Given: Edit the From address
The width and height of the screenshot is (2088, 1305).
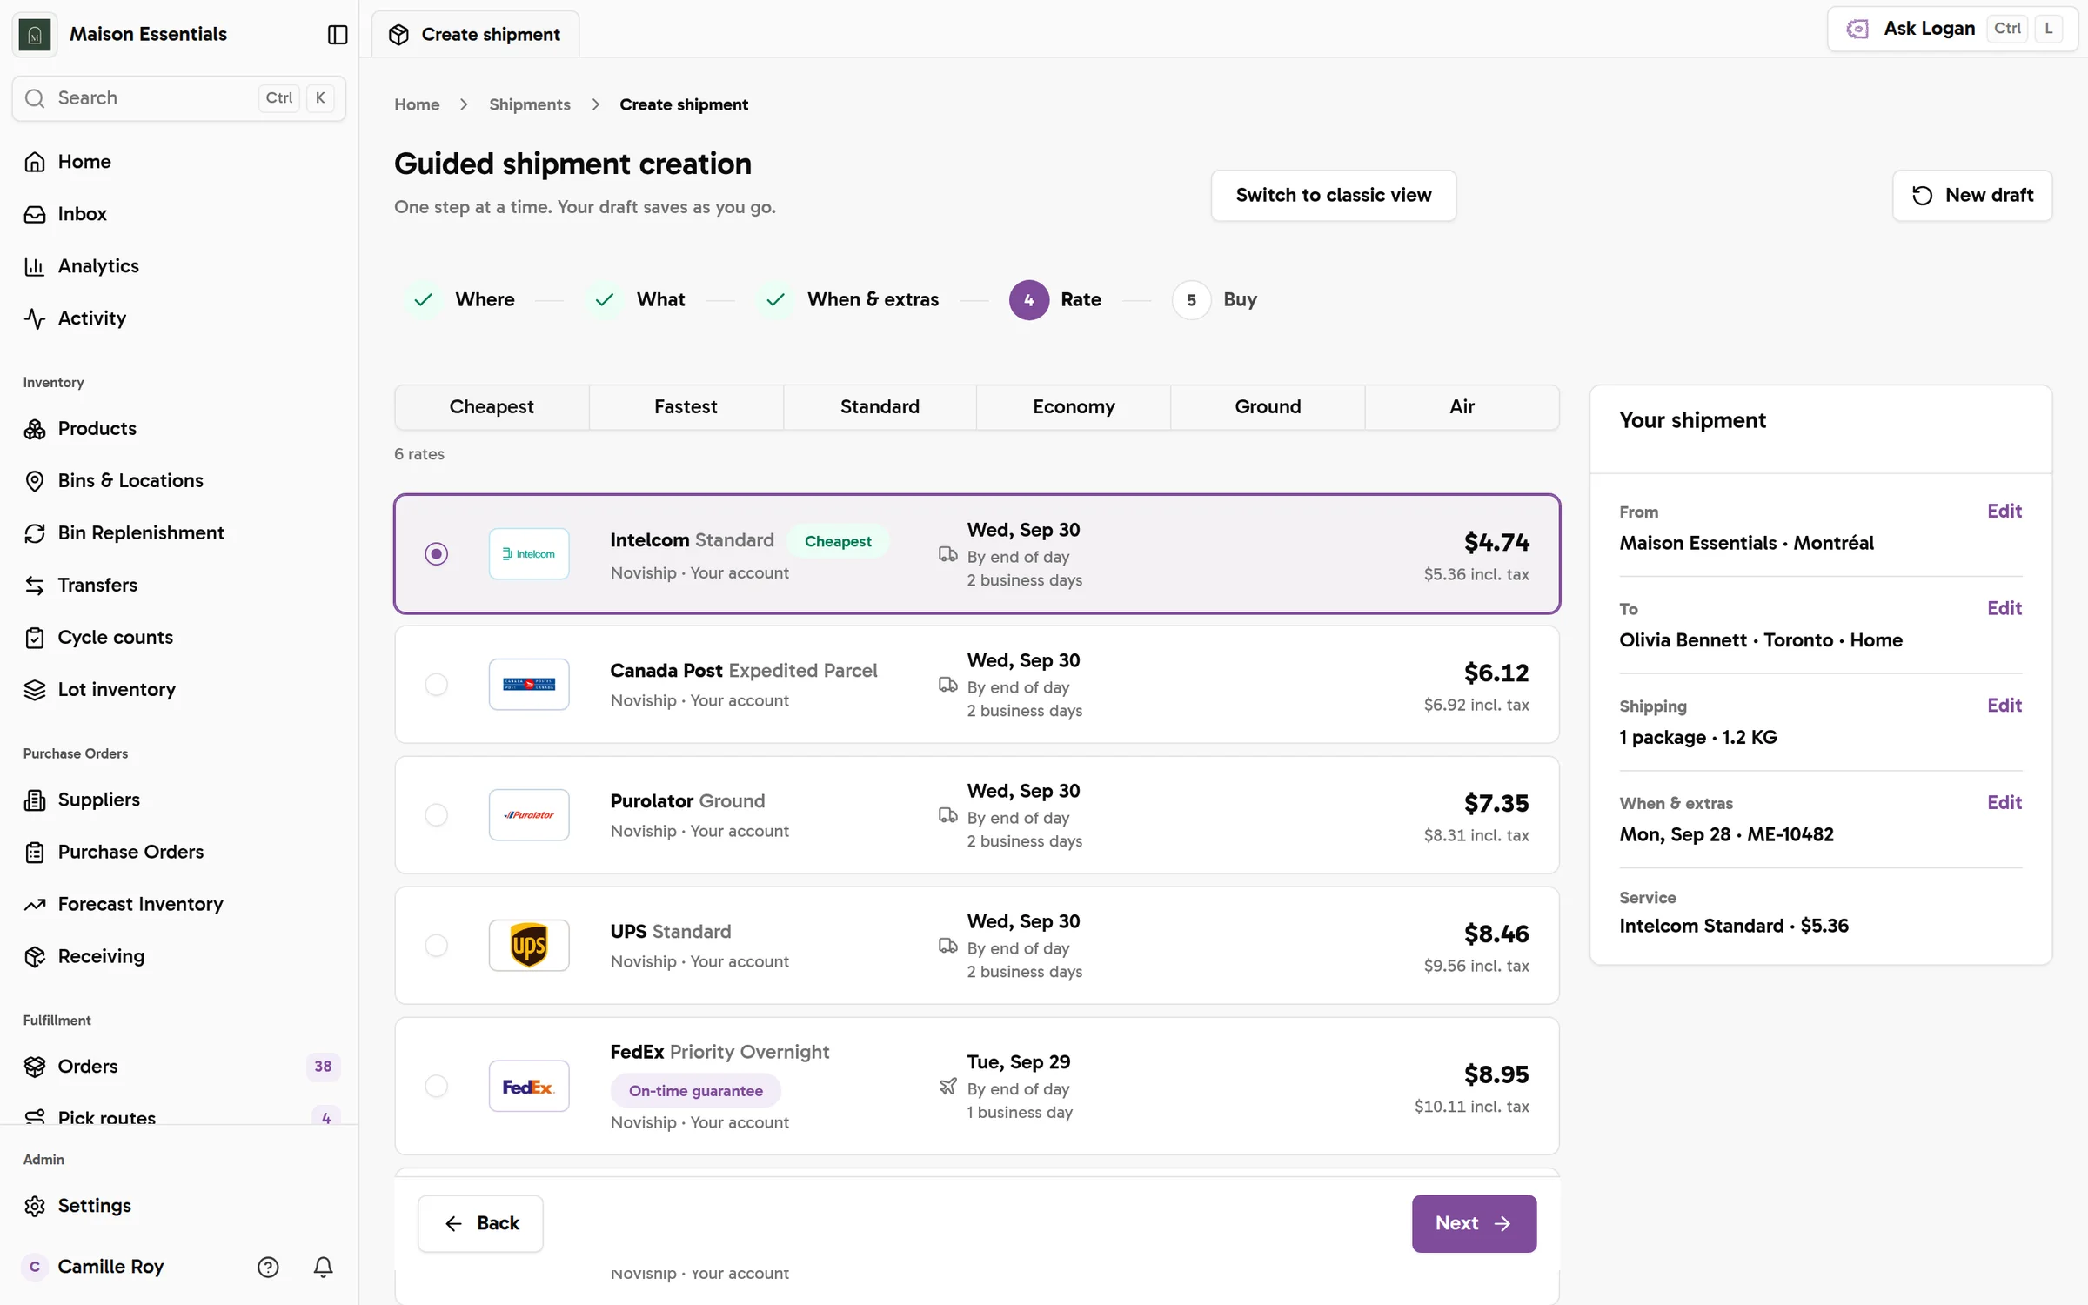Looking at the screenshot, I should coord(2004,512).
